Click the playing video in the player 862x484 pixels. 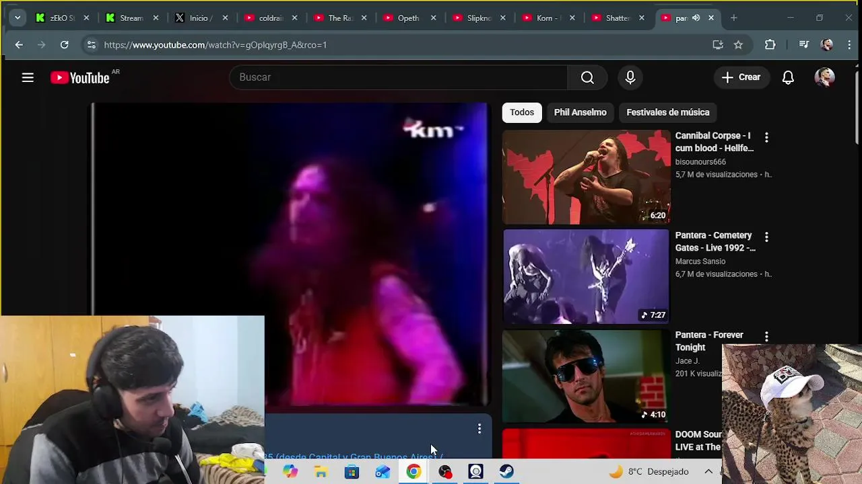290,254
